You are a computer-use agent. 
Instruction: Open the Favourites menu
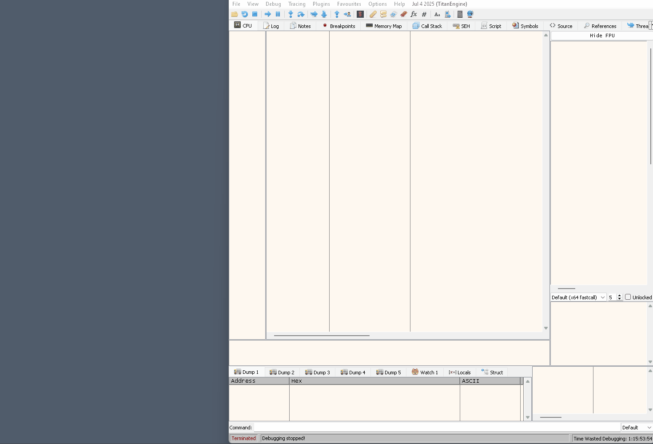pyautogui.click(x=349, y=4)
